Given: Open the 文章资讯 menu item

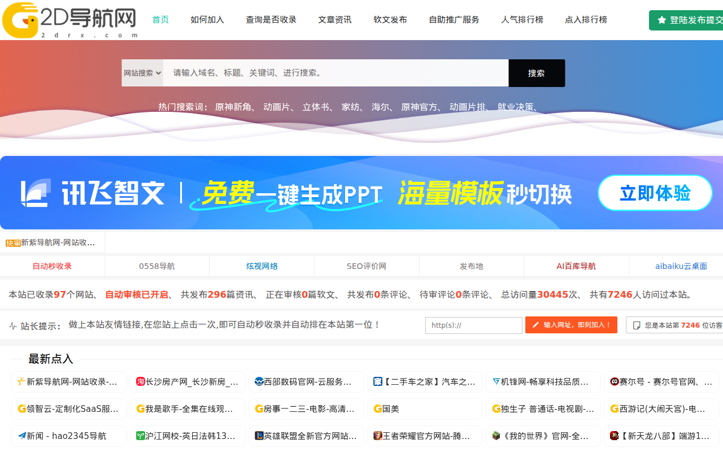Looking at the screenshot, I should tap(334, 19).
